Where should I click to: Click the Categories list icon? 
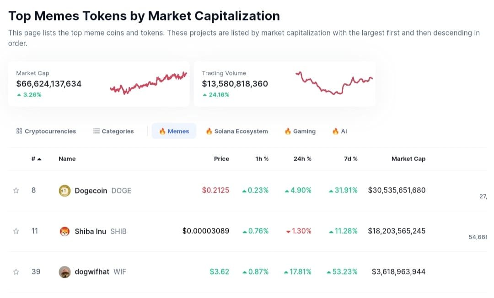(x=96, y=131)
